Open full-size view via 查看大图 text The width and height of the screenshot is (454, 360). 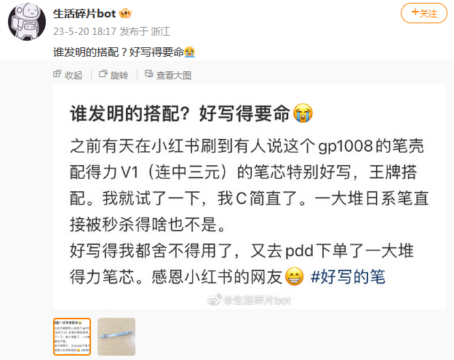(x=174, y=75)
